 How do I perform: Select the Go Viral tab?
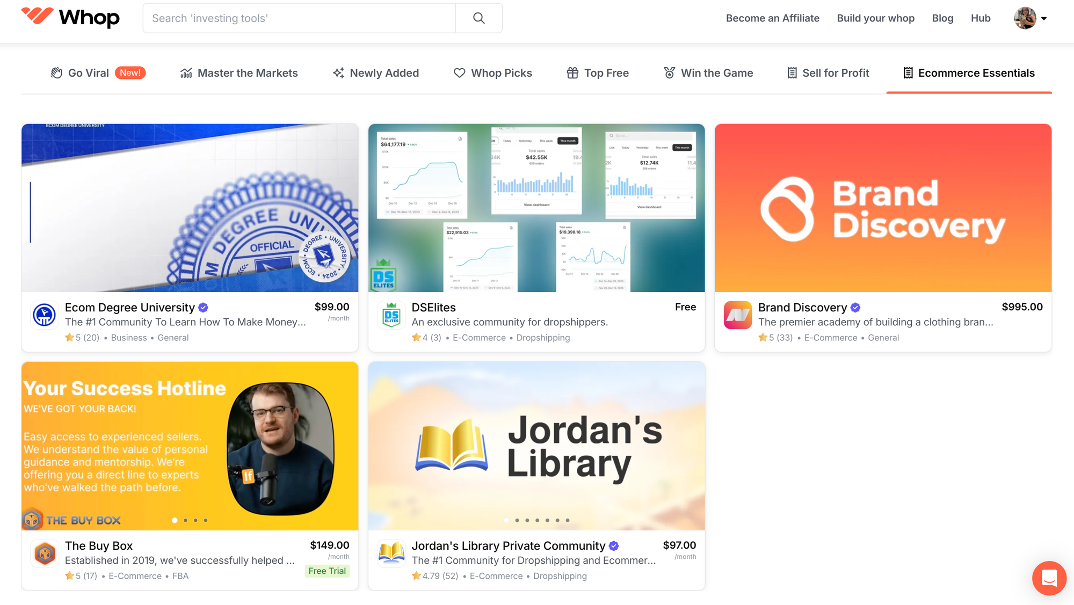(x=98, y=73)
